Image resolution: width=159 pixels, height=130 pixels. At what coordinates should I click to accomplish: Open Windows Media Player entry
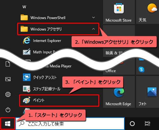[x=58, y=66]
